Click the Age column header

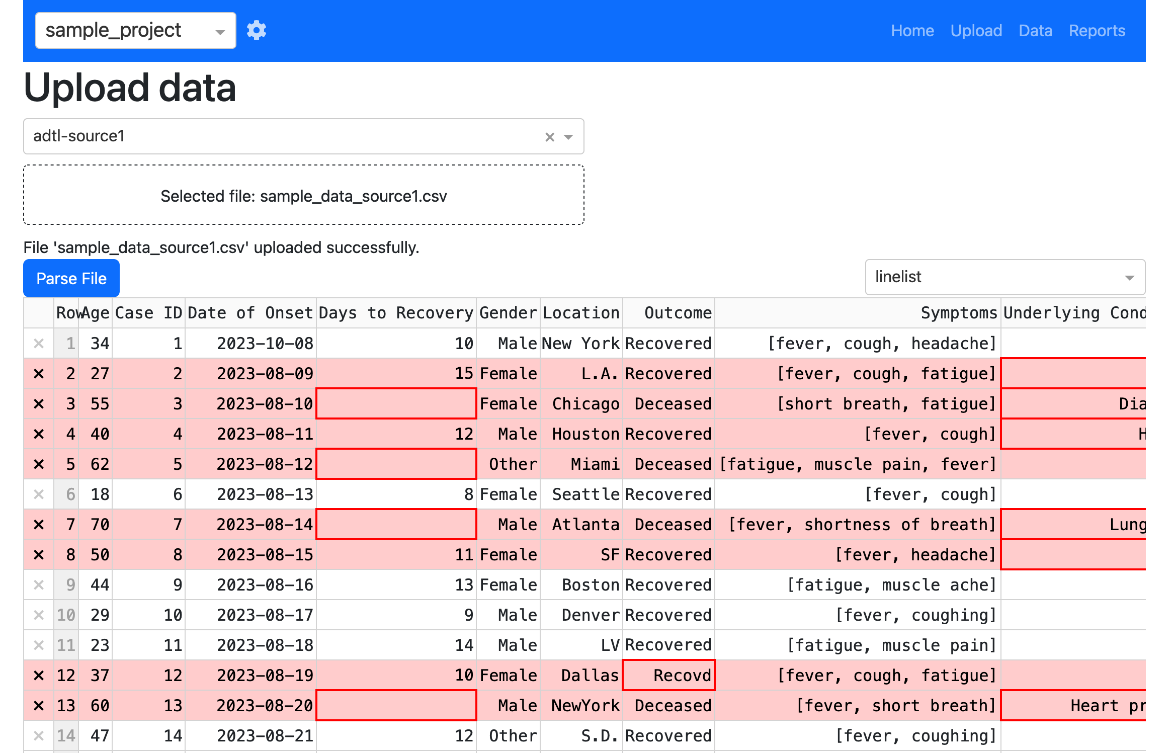(x=96, y=313)
